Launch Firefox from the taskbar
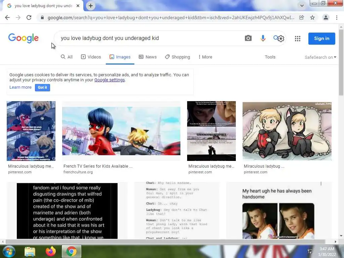 [51, 251]
